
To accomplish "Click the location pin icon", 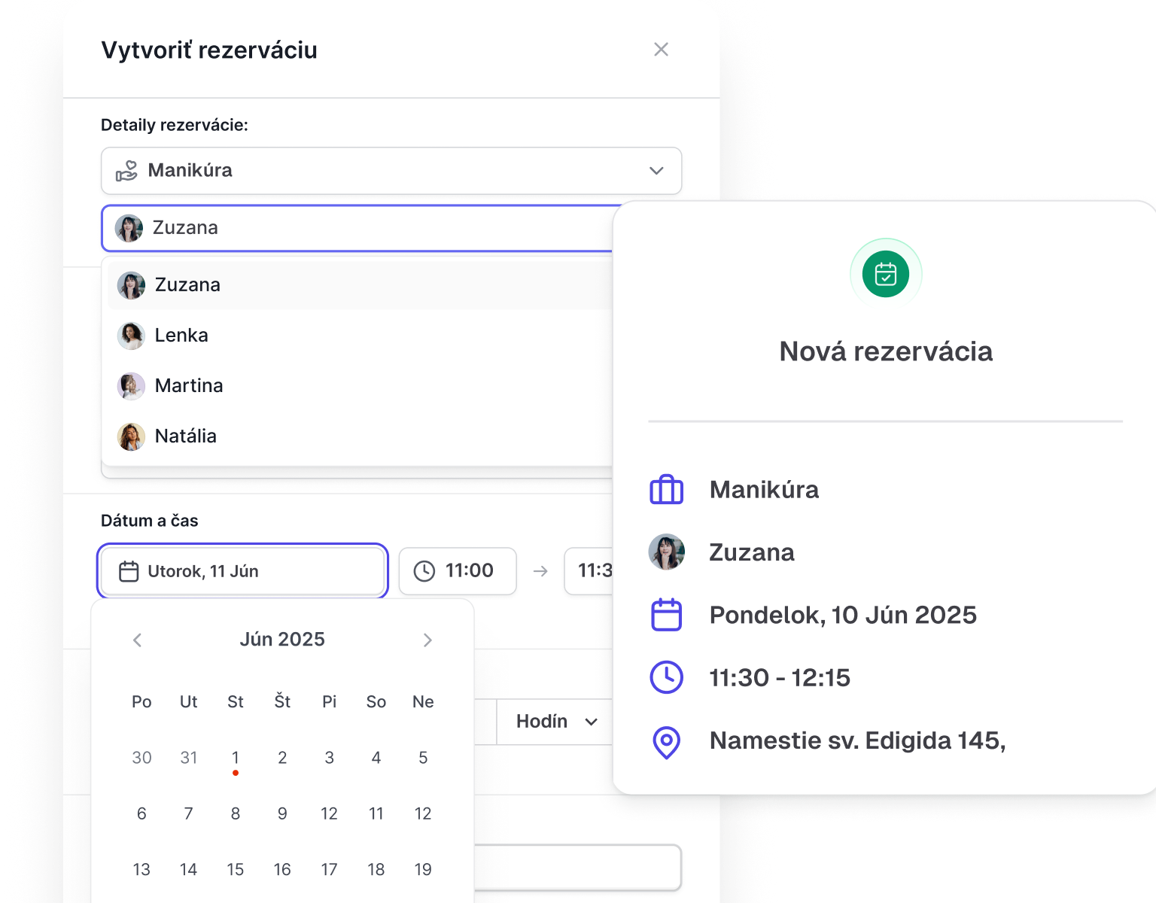I will 666,742.
